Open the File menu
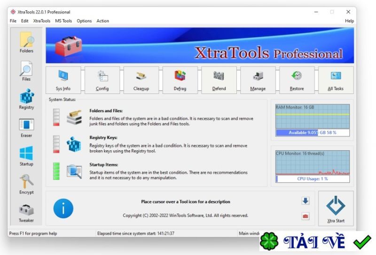Viewport: 376px width, 255px height. 13,21
